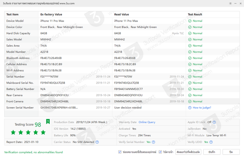Click the Read Value column header
Image resolution: width=244 pixels, height=160 pixels.
(x=121, y=14)
